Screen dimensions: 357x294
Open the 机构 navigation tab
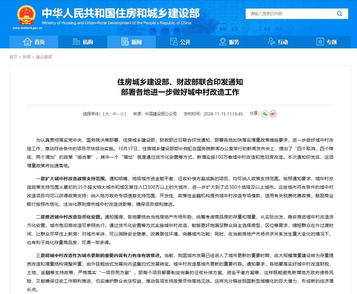[x=83, y=42]
